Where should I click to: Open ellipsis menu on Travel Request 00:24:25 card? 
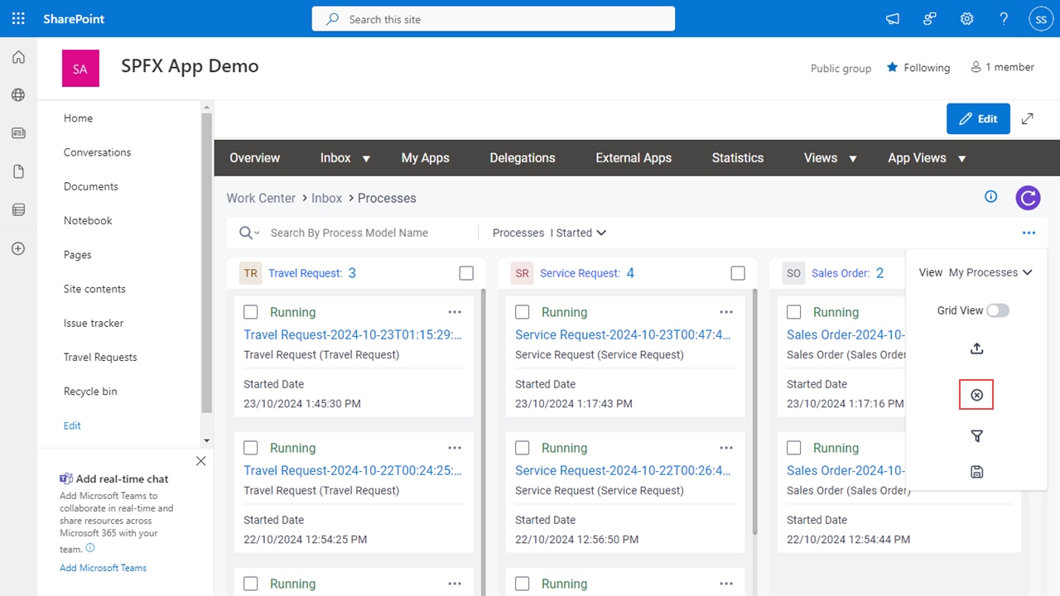pos(455,448)
